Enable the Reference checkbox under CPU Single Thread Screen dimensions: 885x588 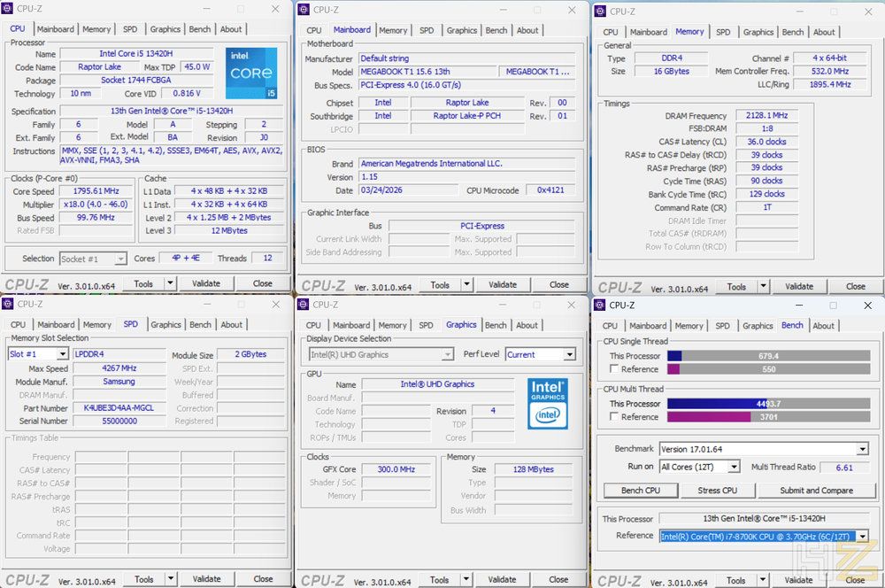(x=615, y=369)
